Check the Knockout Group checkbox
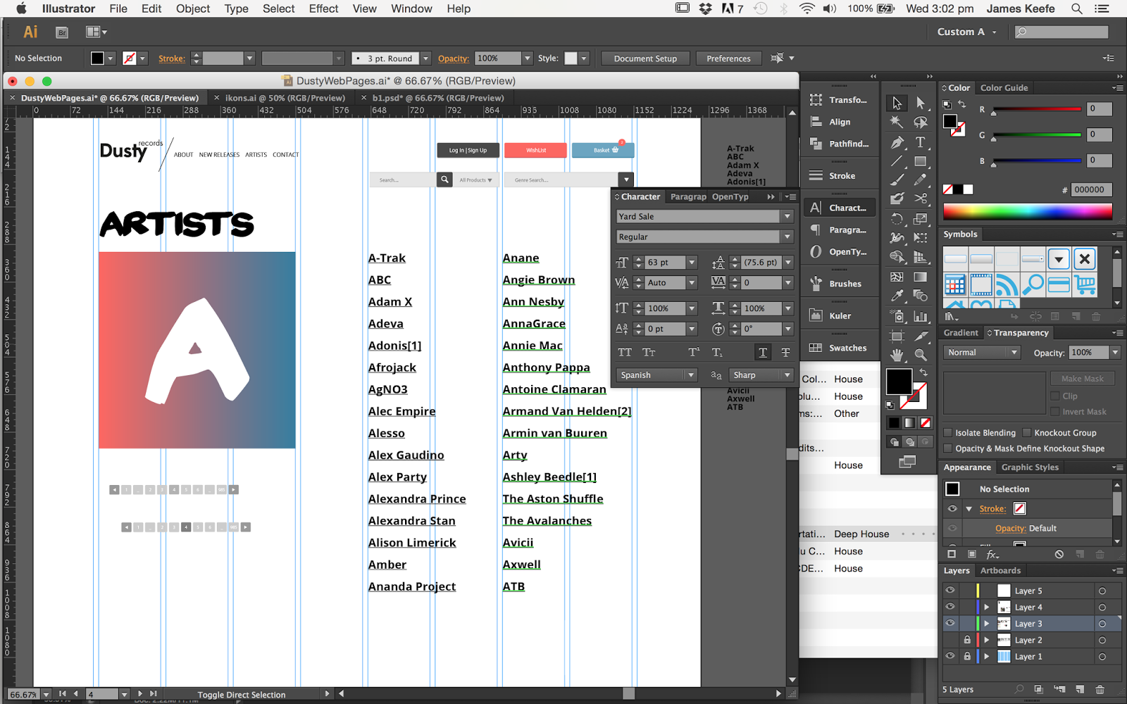Viewport: 1127px width, 704px height. 1027,433
